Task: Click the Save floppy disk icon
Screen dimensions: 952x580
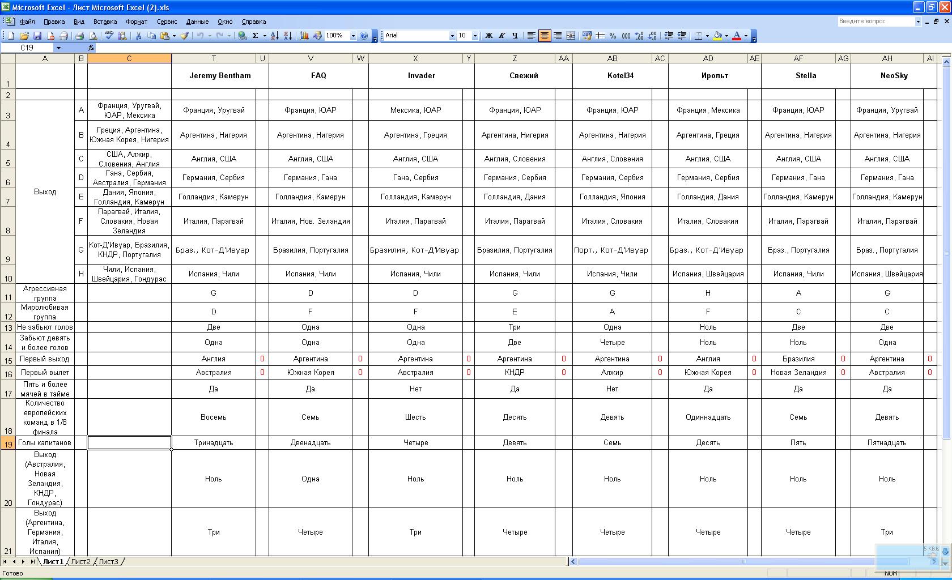Action: pyautogui.click(x=37, y=36)
